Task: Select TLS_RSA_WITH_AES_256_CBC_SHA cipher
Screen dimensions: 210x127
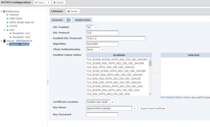Action: point(108,94)
